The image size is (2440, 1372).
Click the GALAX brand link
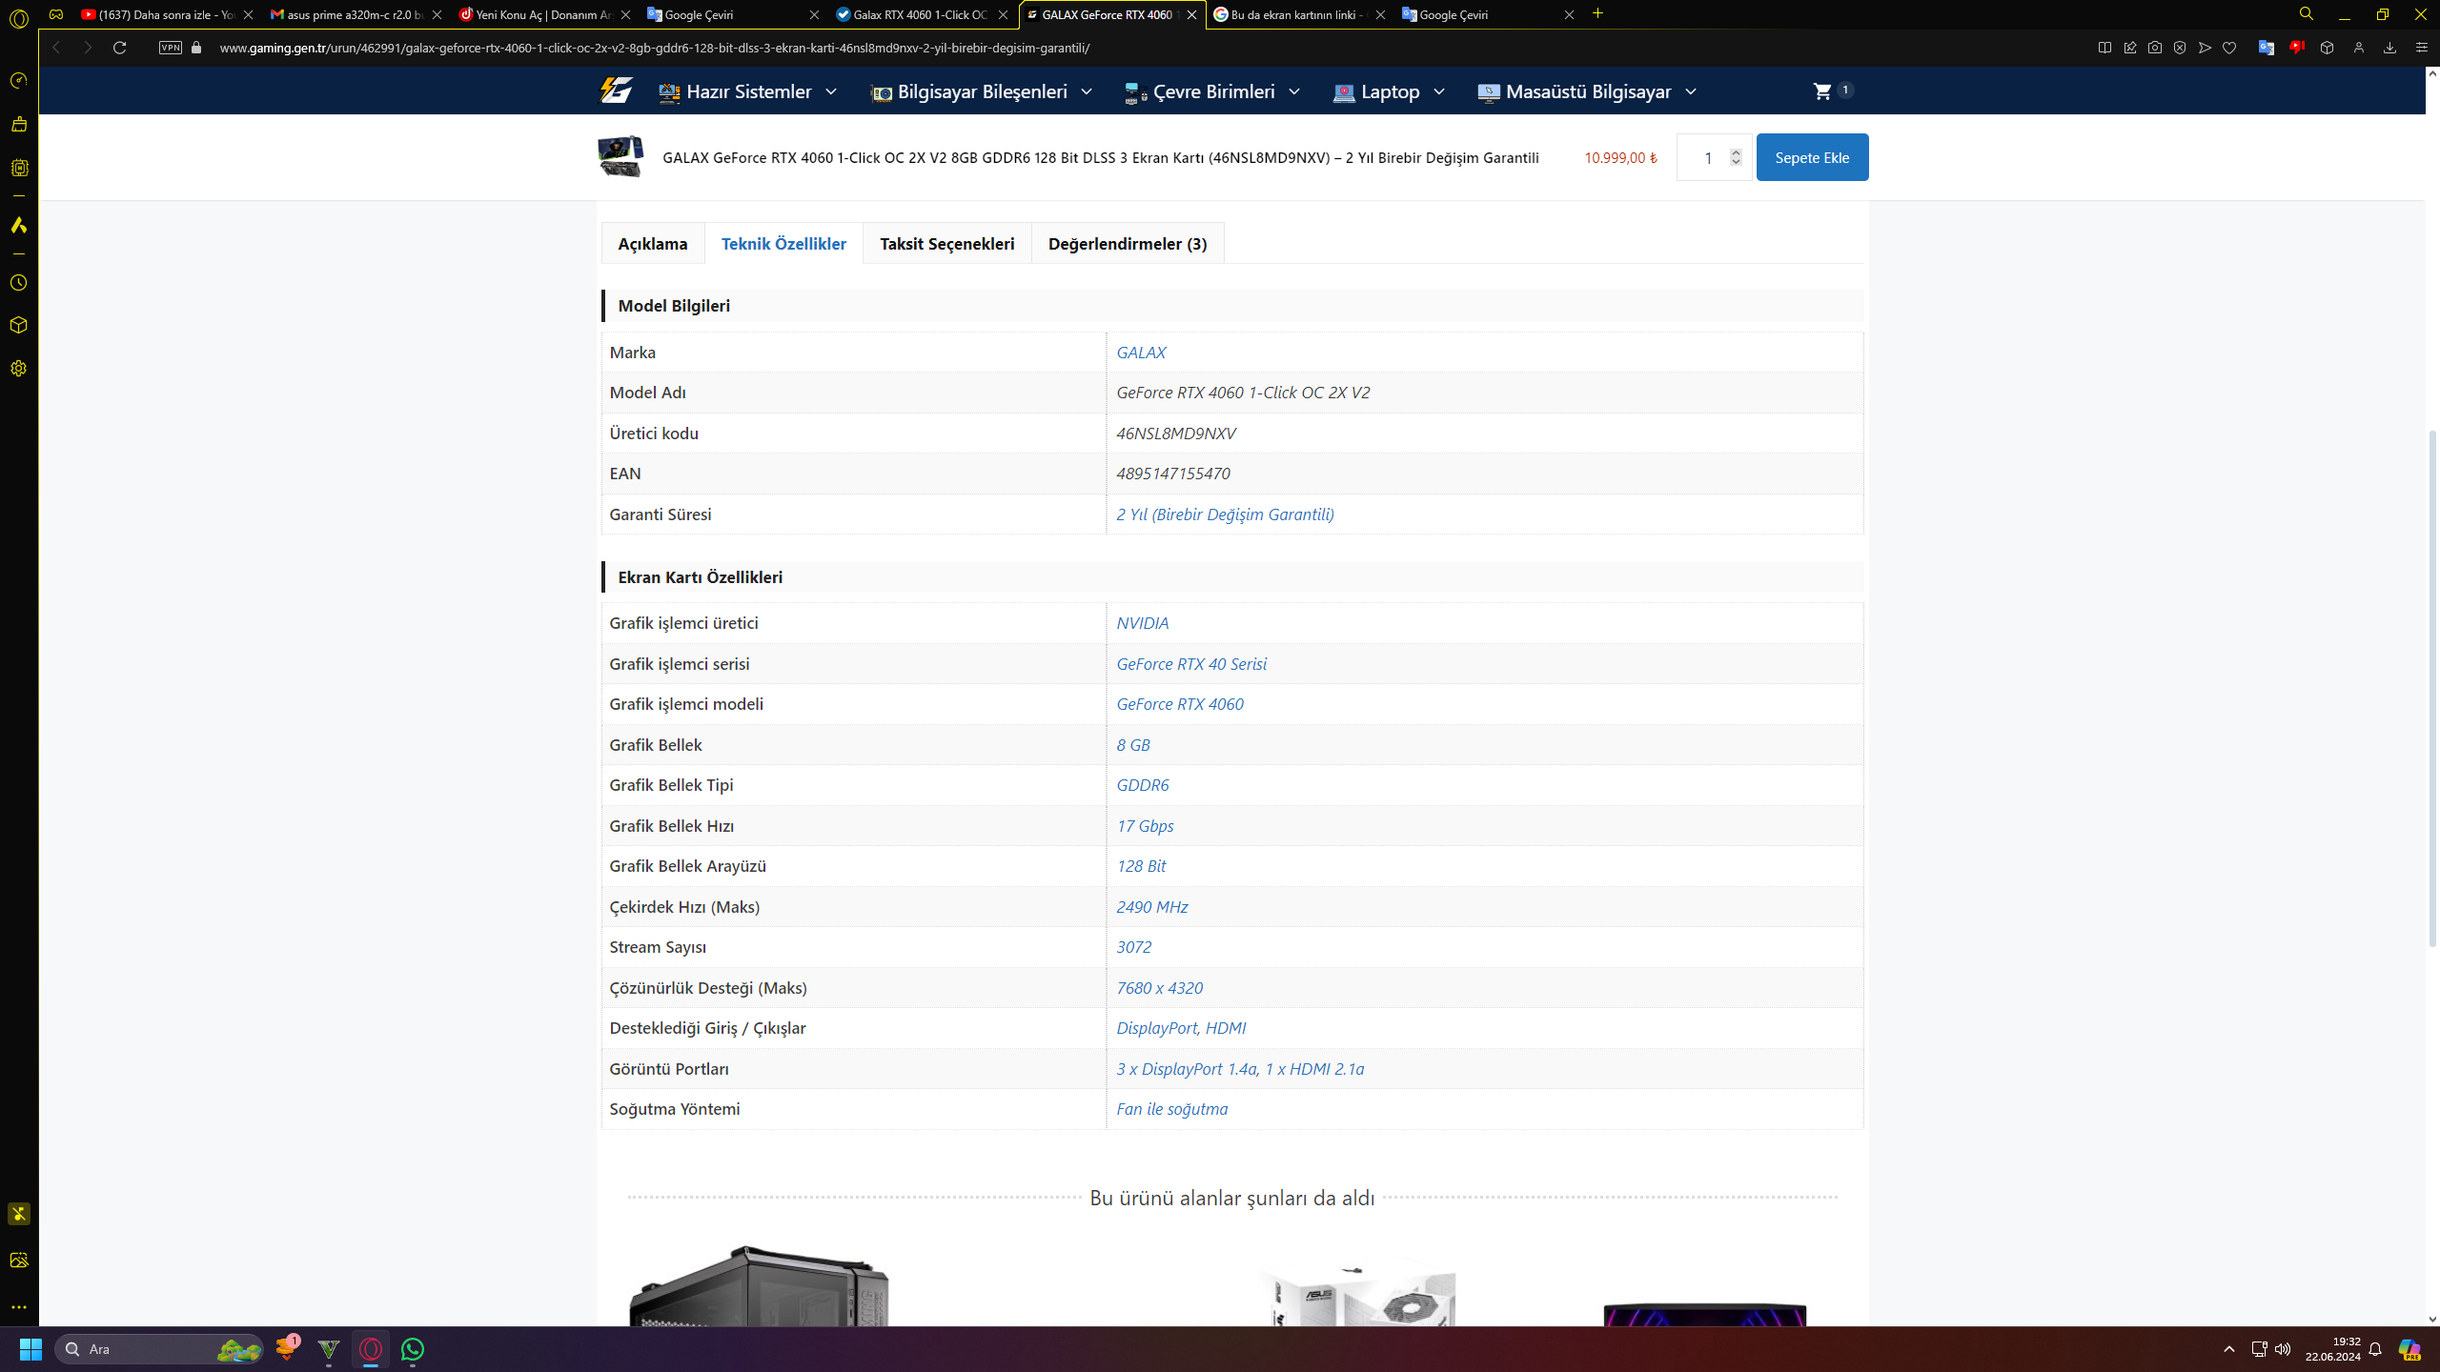pyautogui.click(x=1141, y=353)
